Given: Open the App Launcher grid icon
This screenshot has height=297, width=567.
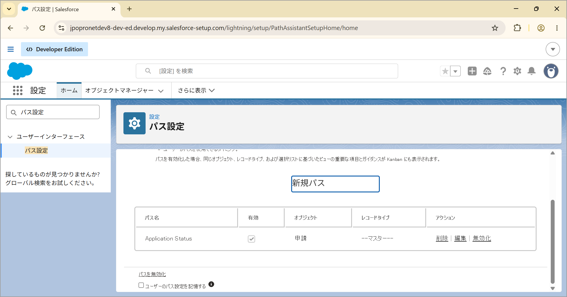Looking at the screenshot, I should coord(18,90).
